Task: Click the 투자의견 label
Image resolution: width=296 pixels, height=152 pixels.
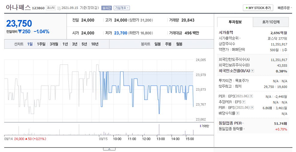Action: [225, 80]
